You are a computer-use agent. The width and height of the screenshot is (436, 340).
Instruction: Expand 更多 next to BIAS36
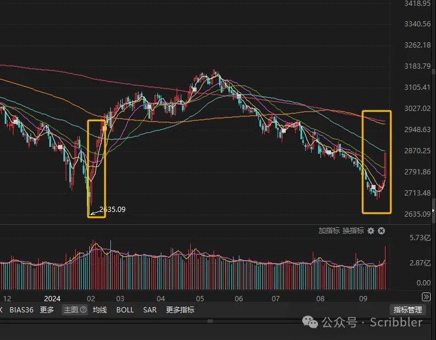(47, 309)
